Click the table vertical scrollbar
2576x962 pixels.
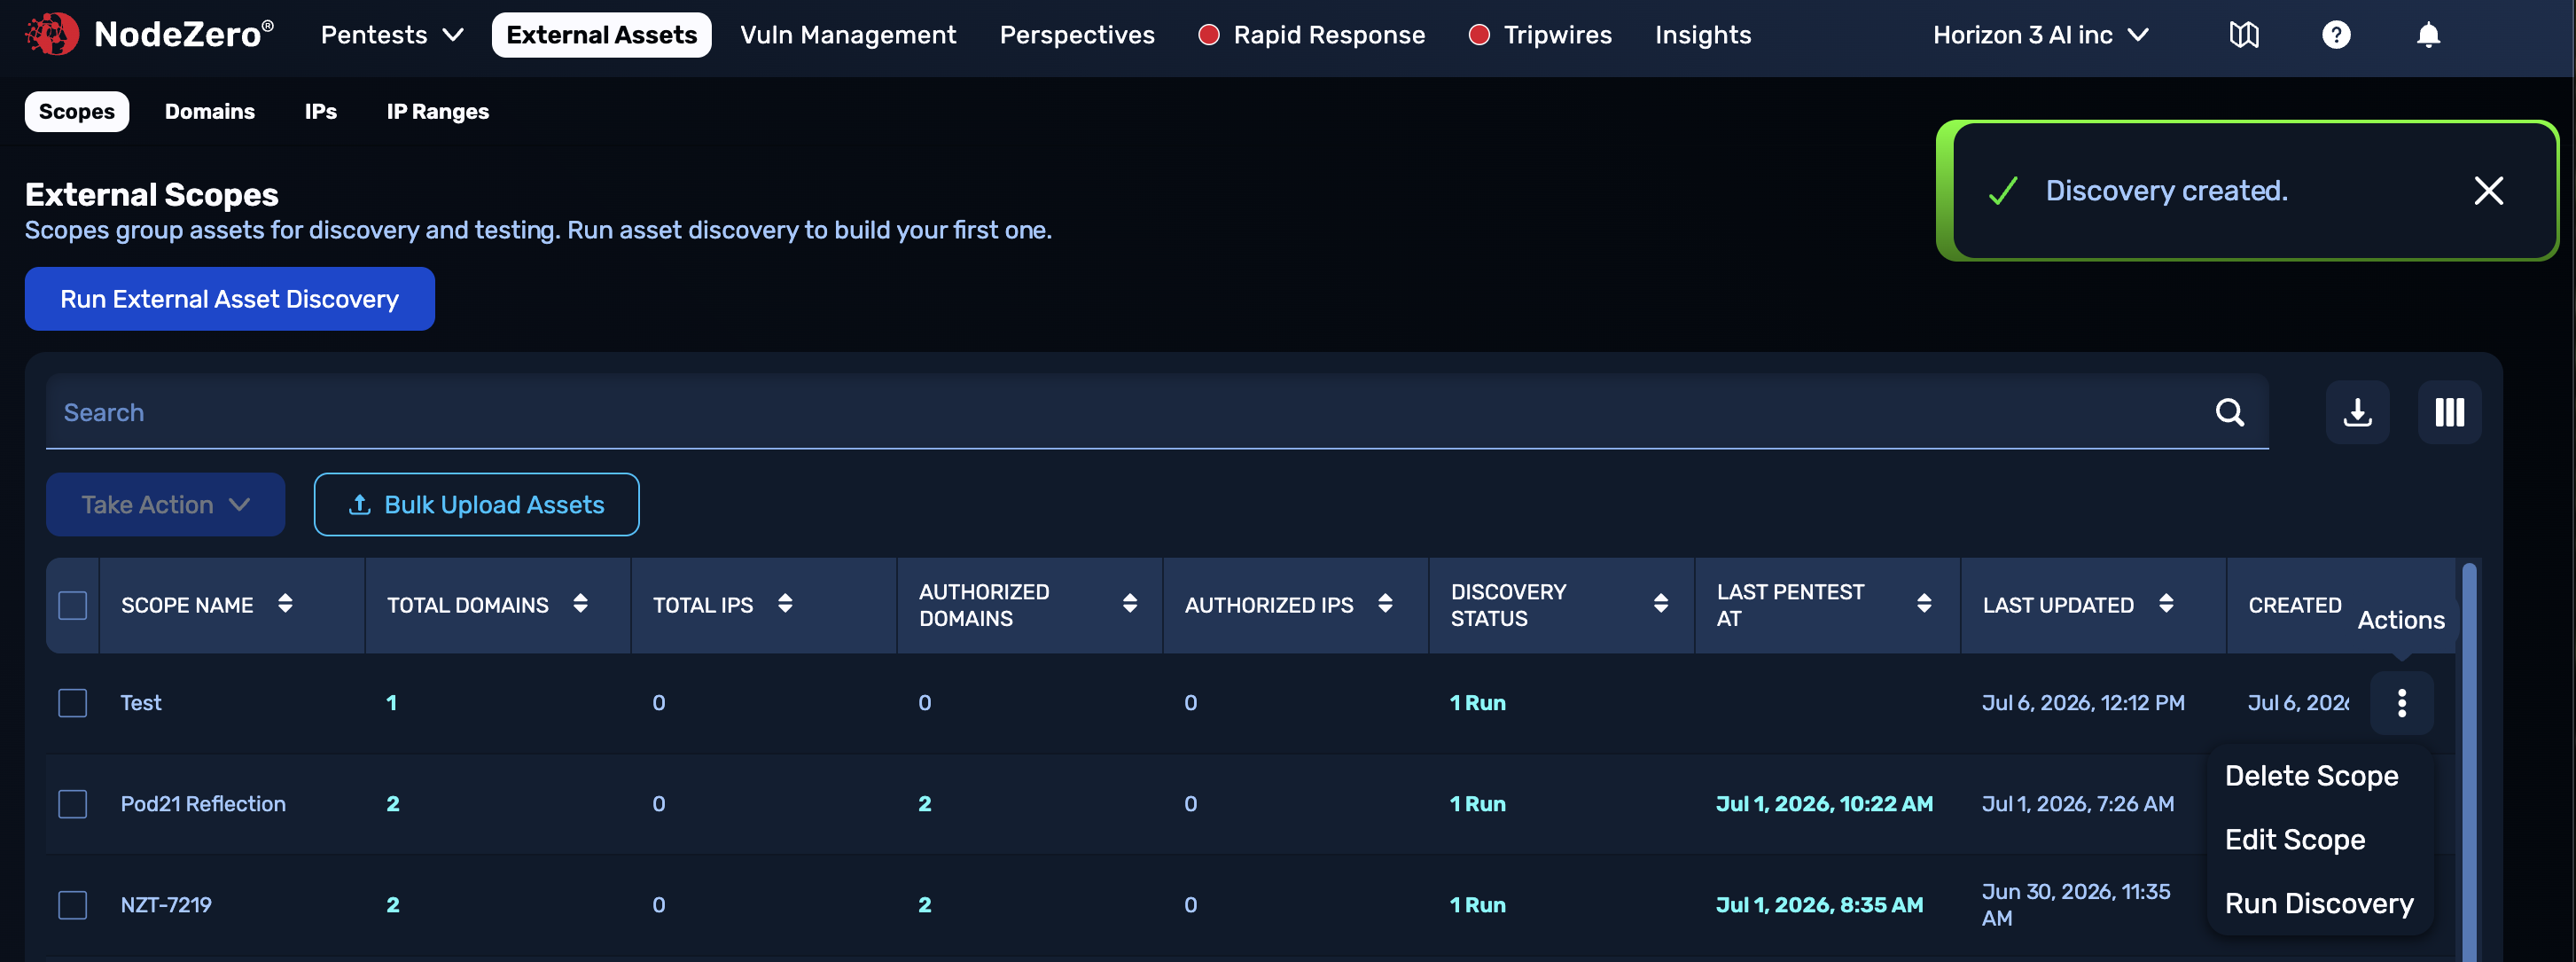coord(2469,760)
